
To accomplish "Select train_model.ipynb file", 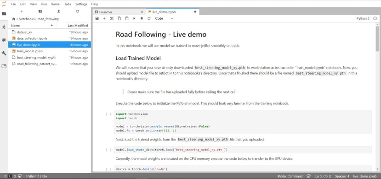I will point(50,51).
